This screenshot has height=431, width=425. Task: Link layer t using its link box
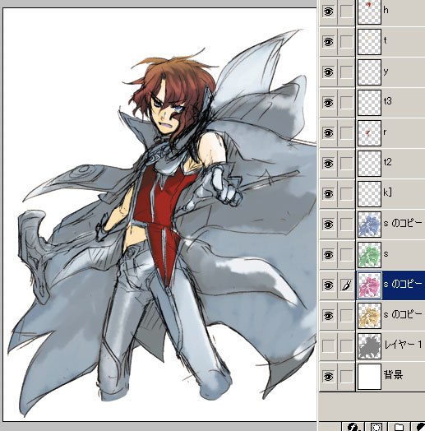(346, 42)
